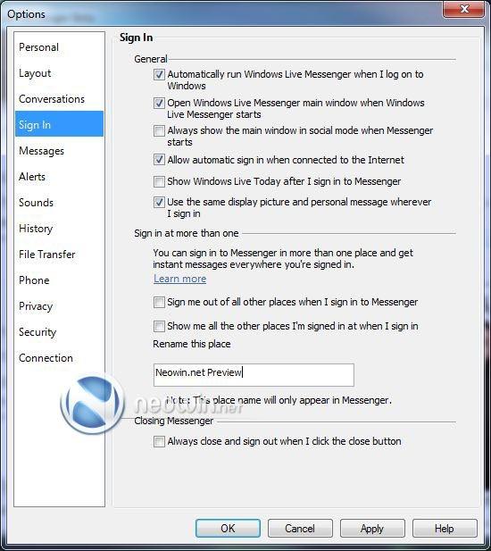Toggle use same display picture wherever I sign in
491x551 pixels.
[x=159, y=202]
